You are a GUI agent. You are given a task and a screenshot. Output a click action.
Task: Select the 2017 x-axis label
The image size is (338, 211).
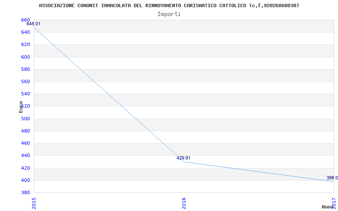334,203
